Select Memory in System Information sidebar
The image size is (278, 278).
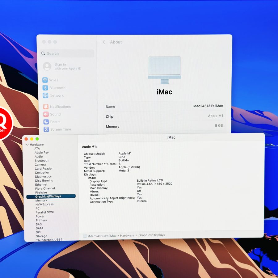coord(41,200)
